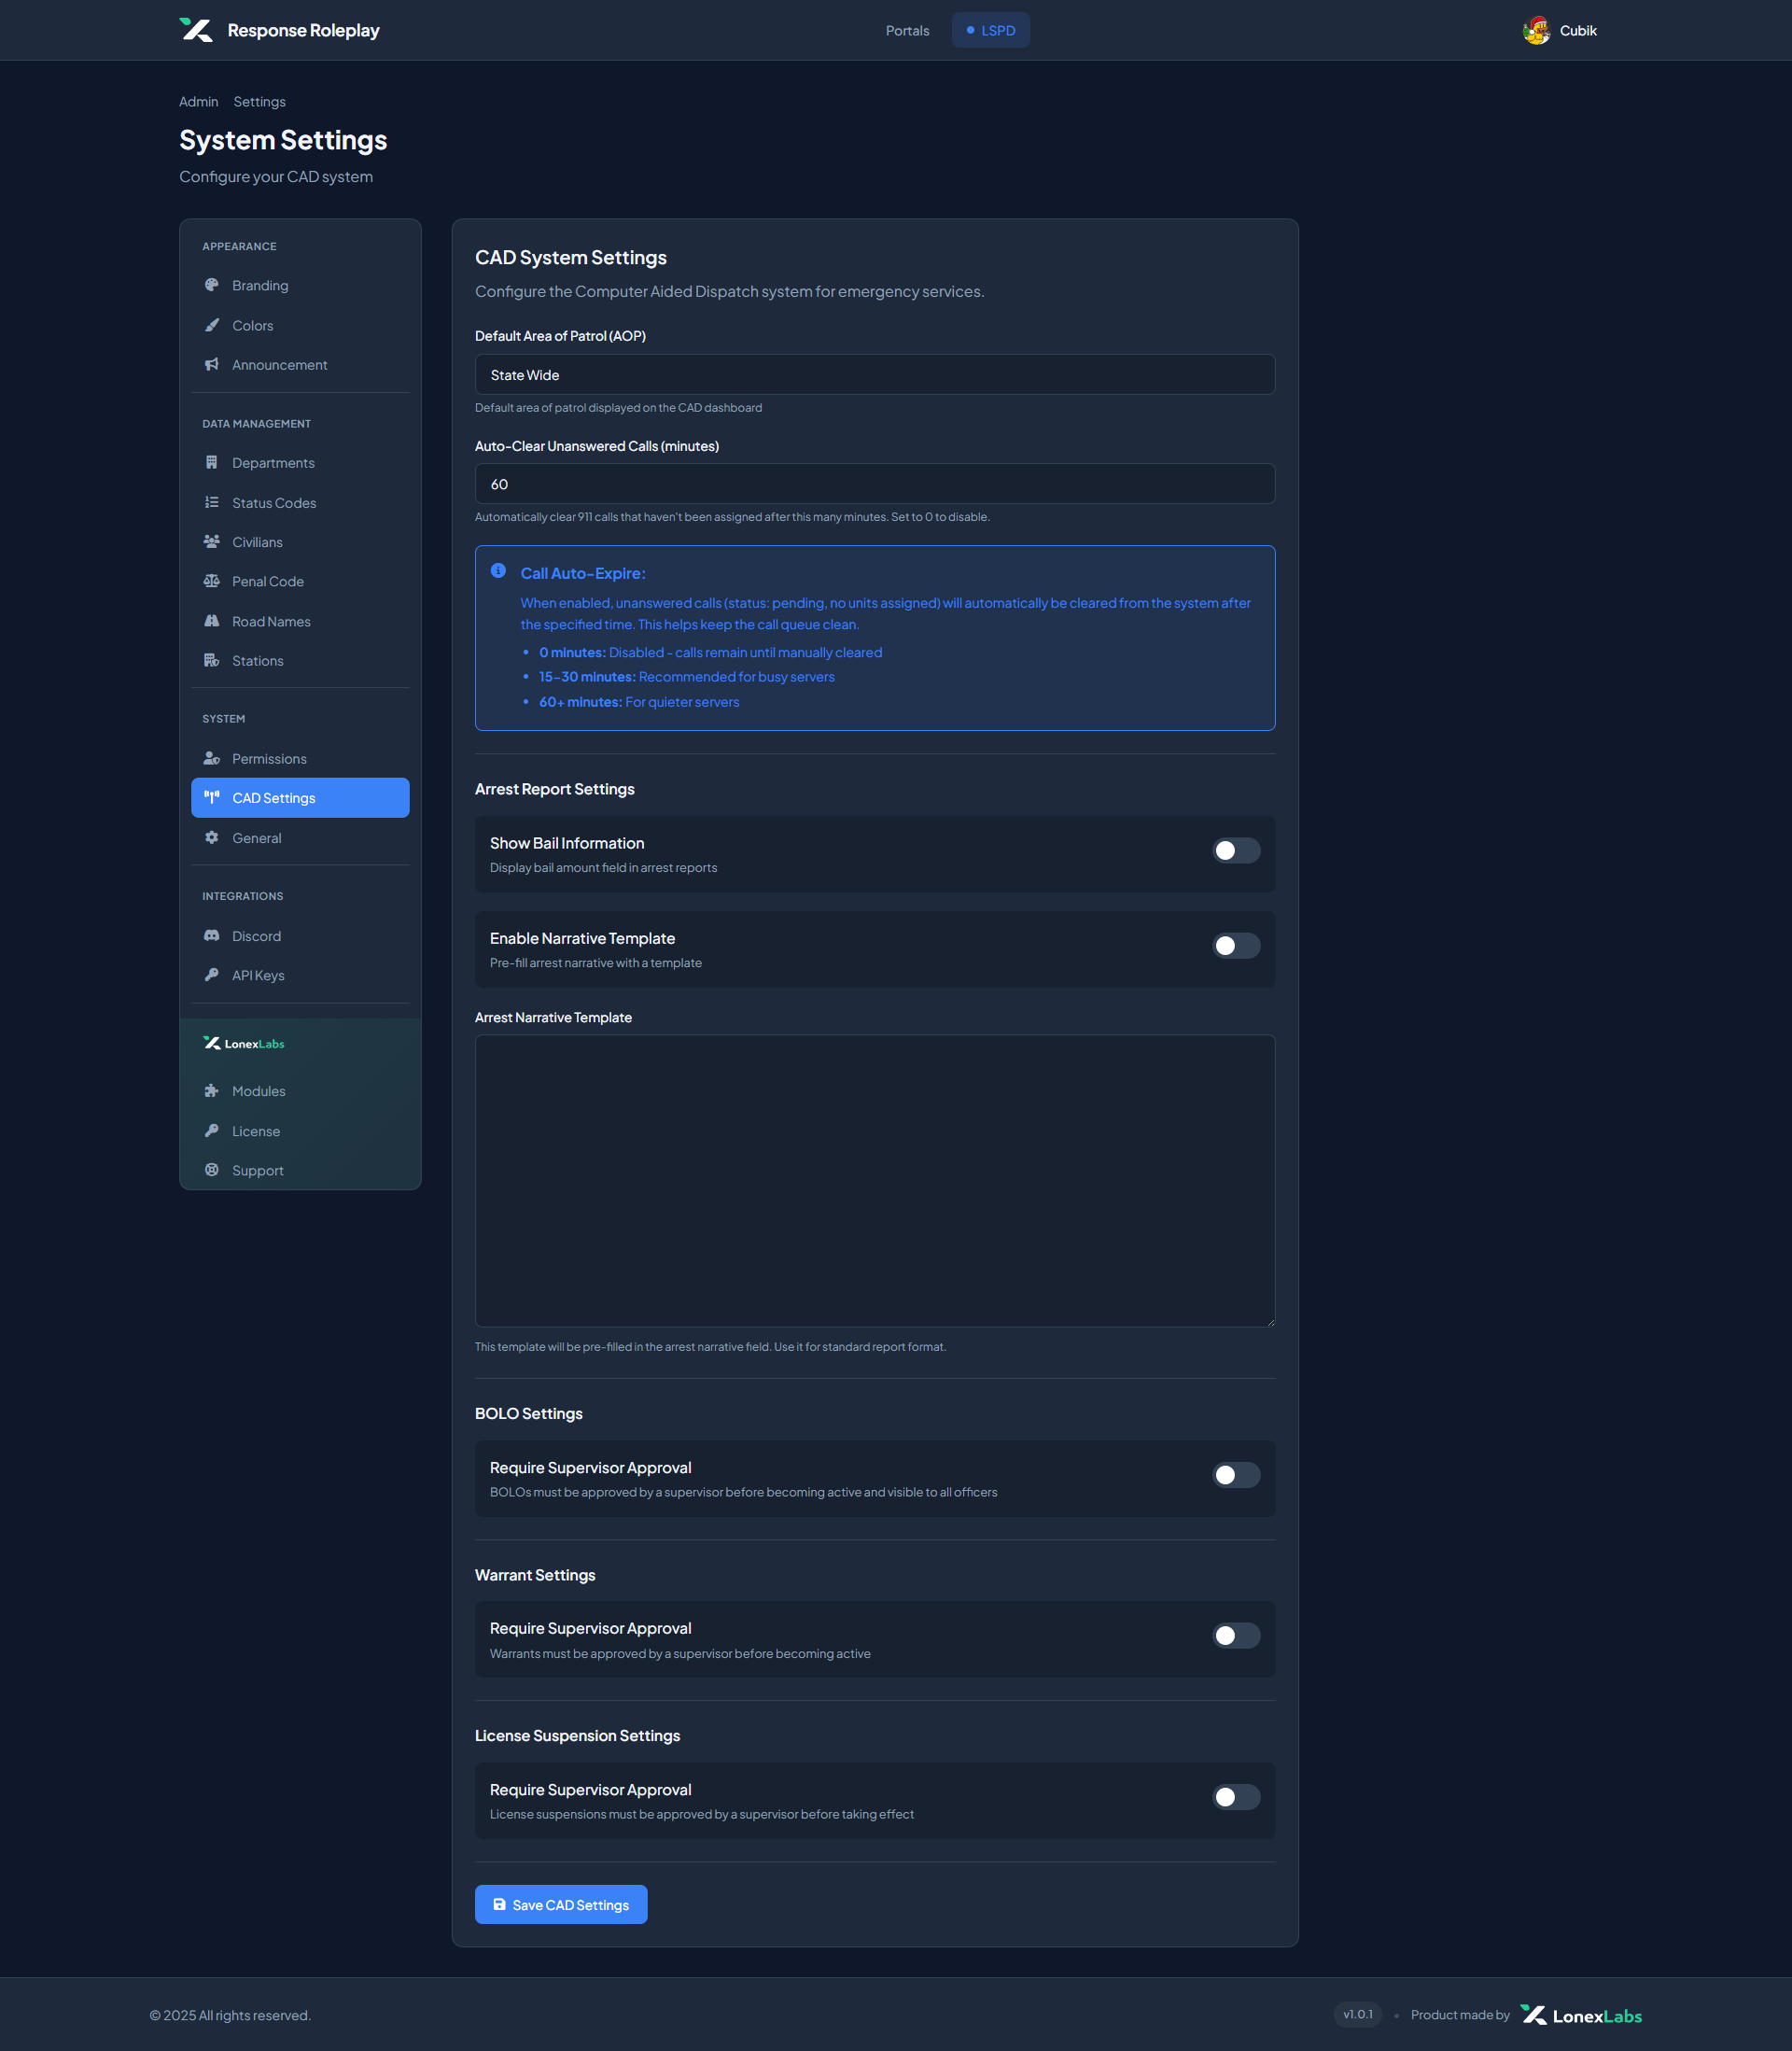Image resolution: width=1792 pixels, height=2051 pixels.
Task: Select the General settings item
Action: click(x=300, y=837)
